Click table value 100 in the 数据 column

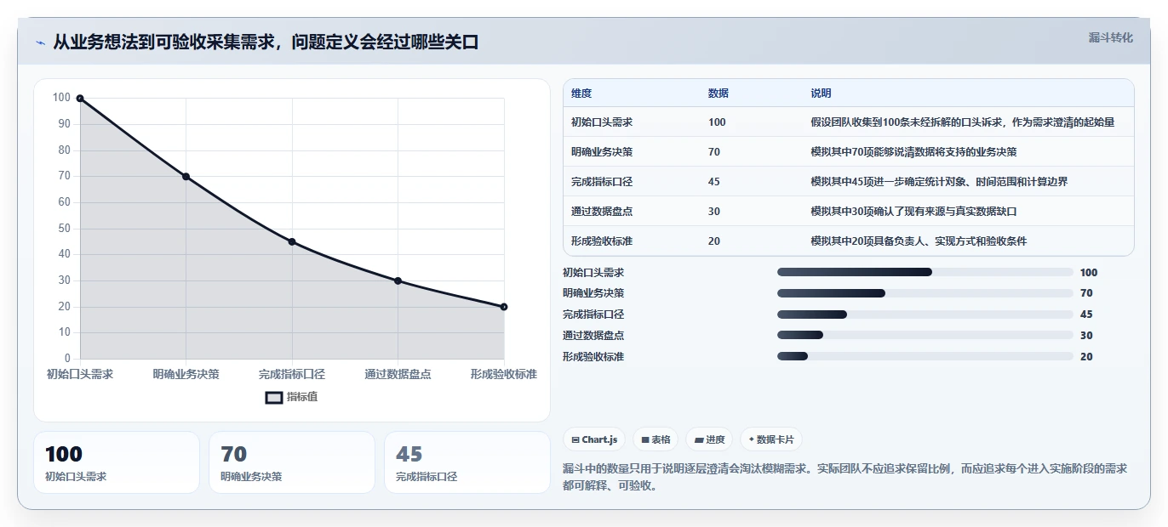(x=717, y=122)
